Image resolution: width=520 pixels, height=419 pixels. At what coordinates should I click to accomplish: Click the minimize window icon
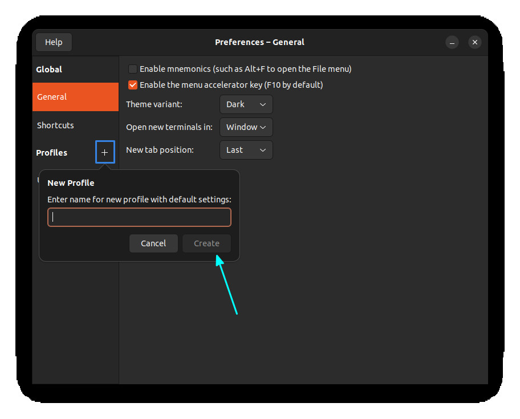[452, 42]
